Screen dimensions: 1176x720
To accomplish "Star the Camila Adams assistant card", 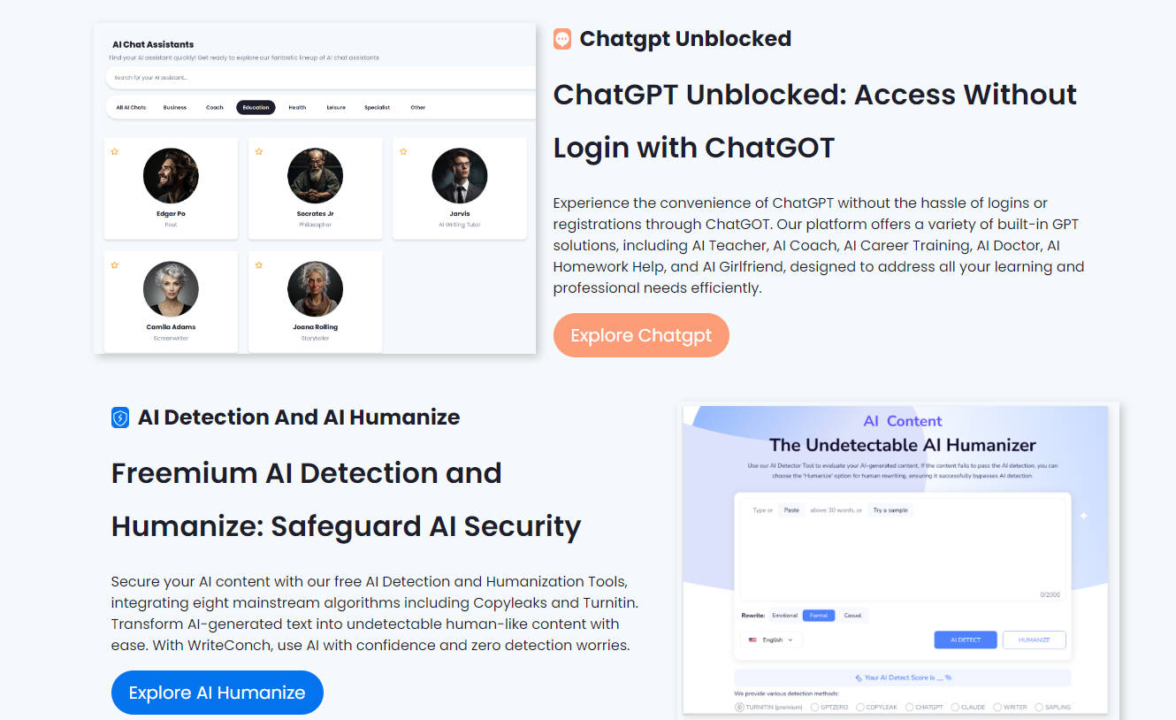I will coord(115,265).
